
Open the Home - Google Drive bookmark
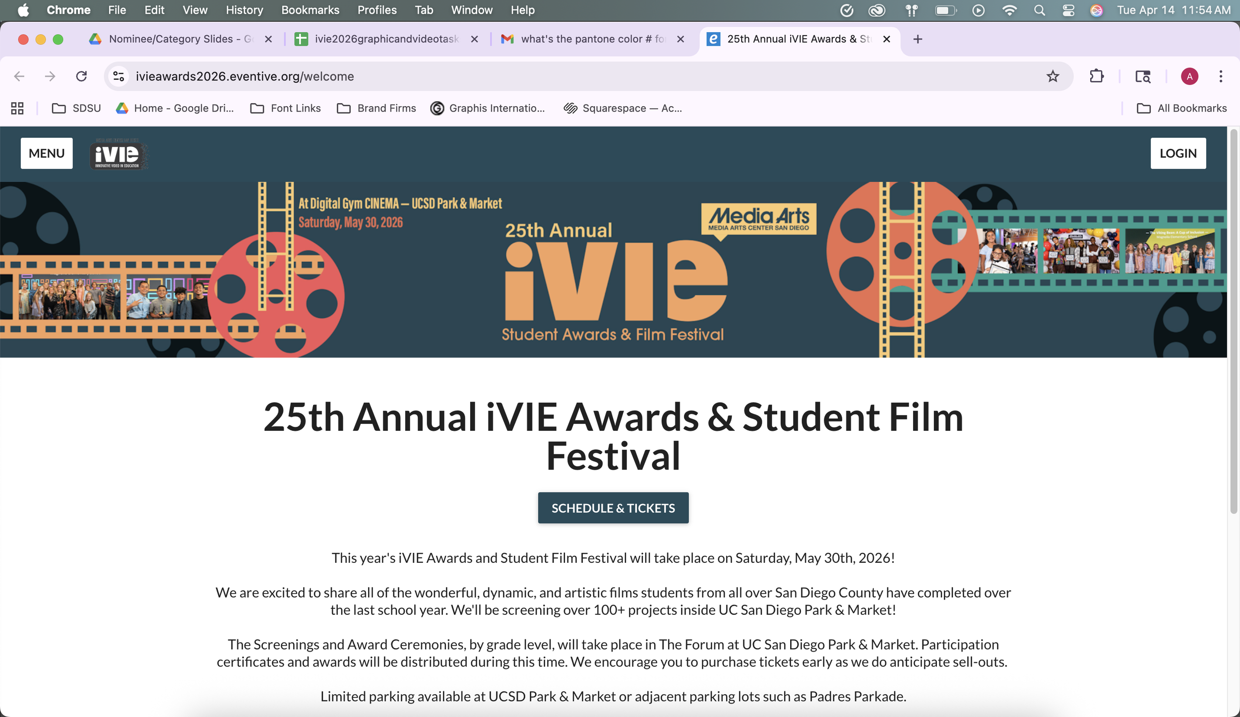pos(175,108)
